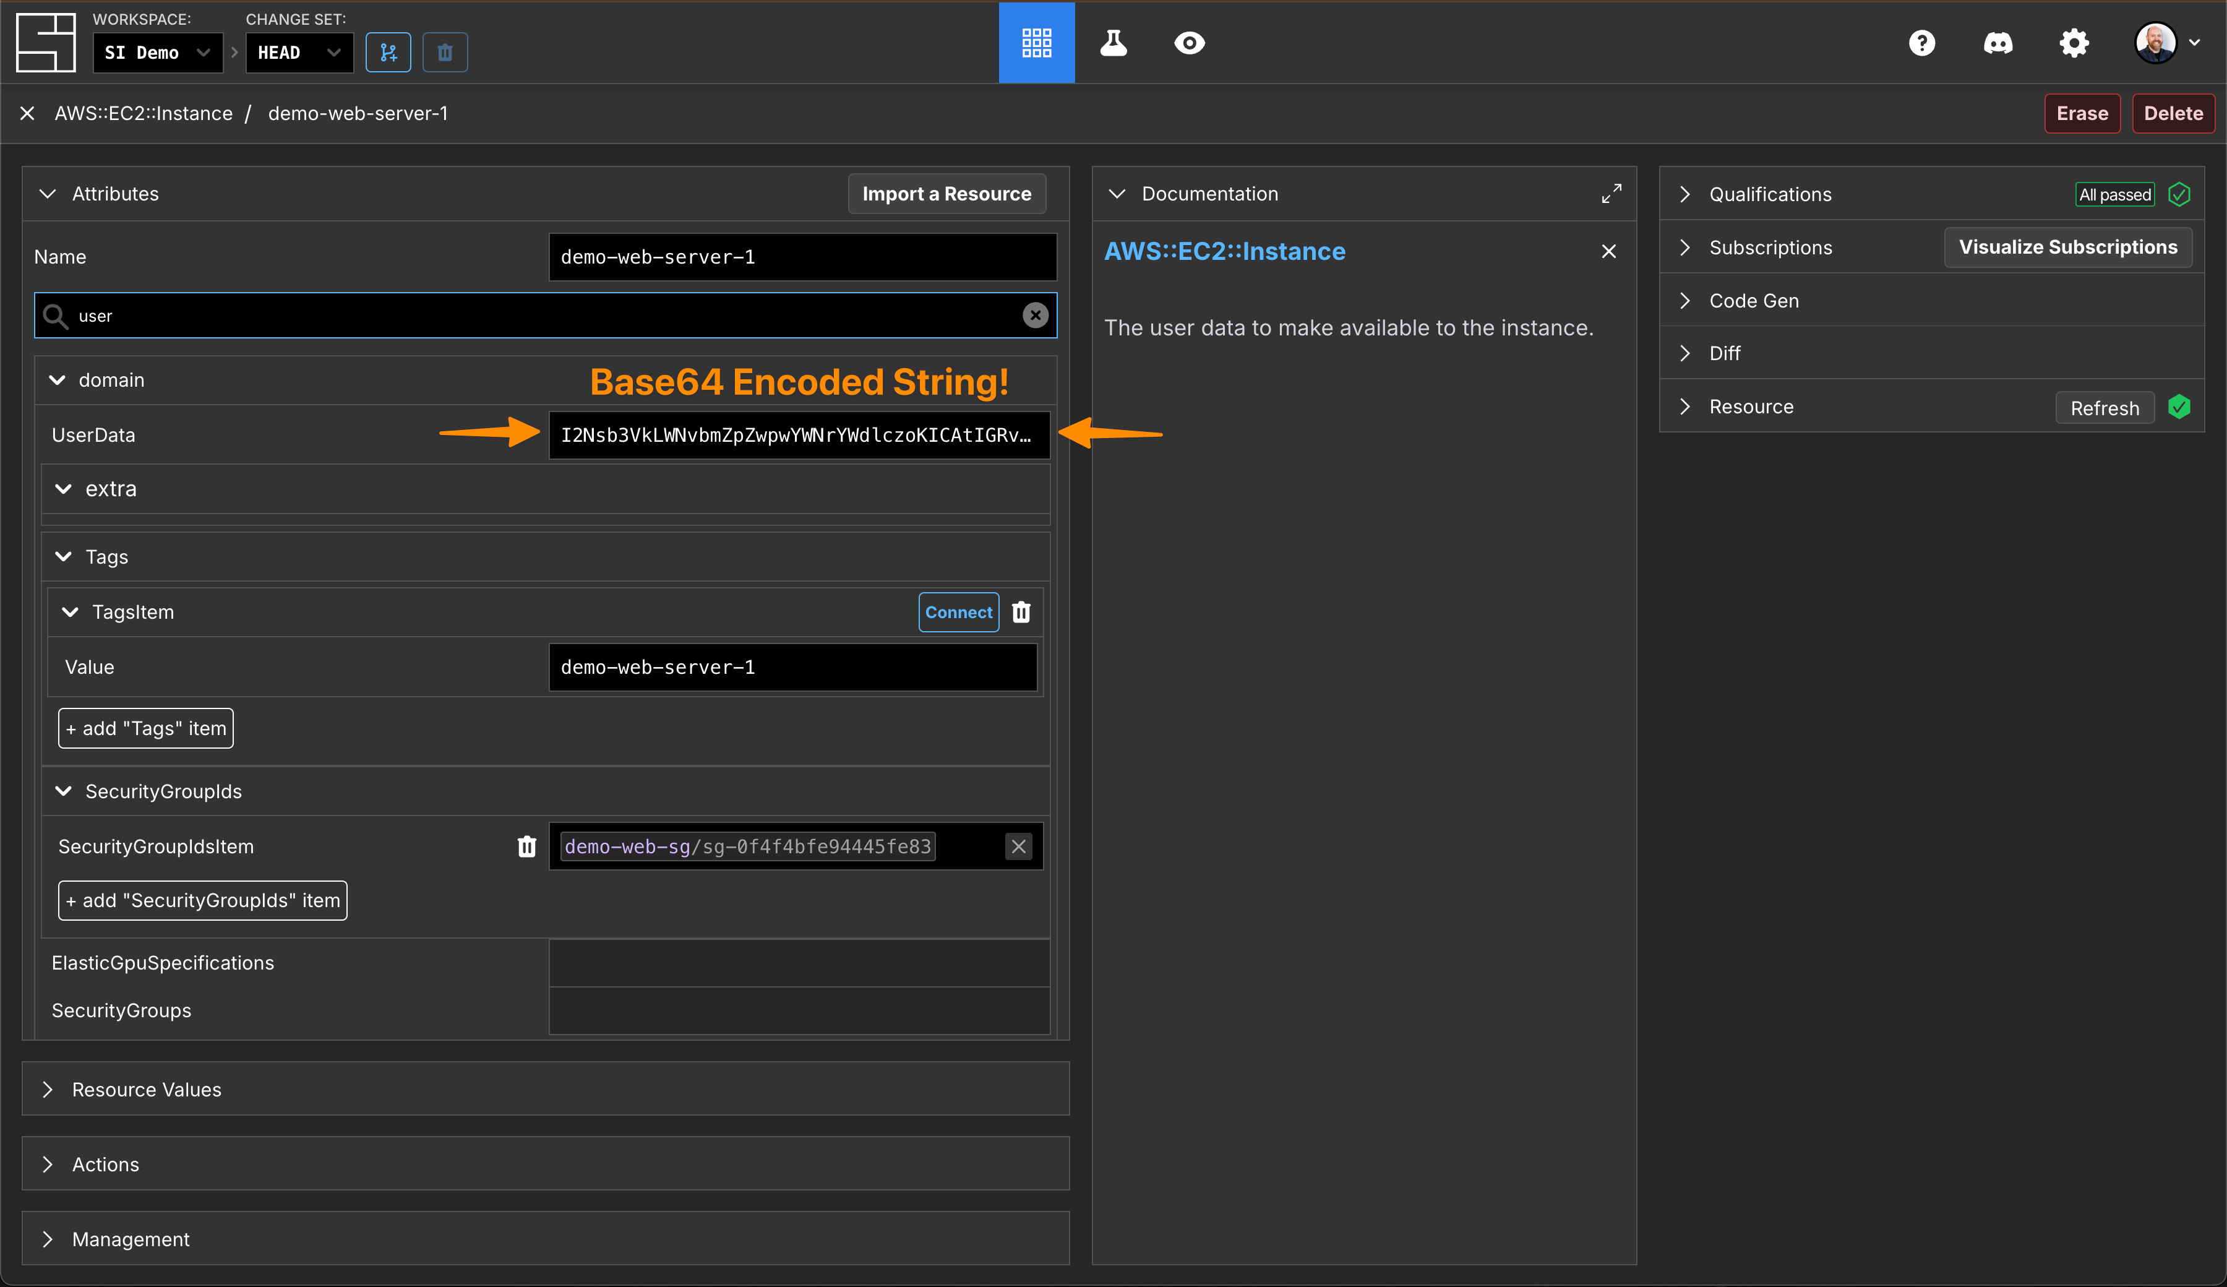Open the Discord community icon

coord(1997,43)
